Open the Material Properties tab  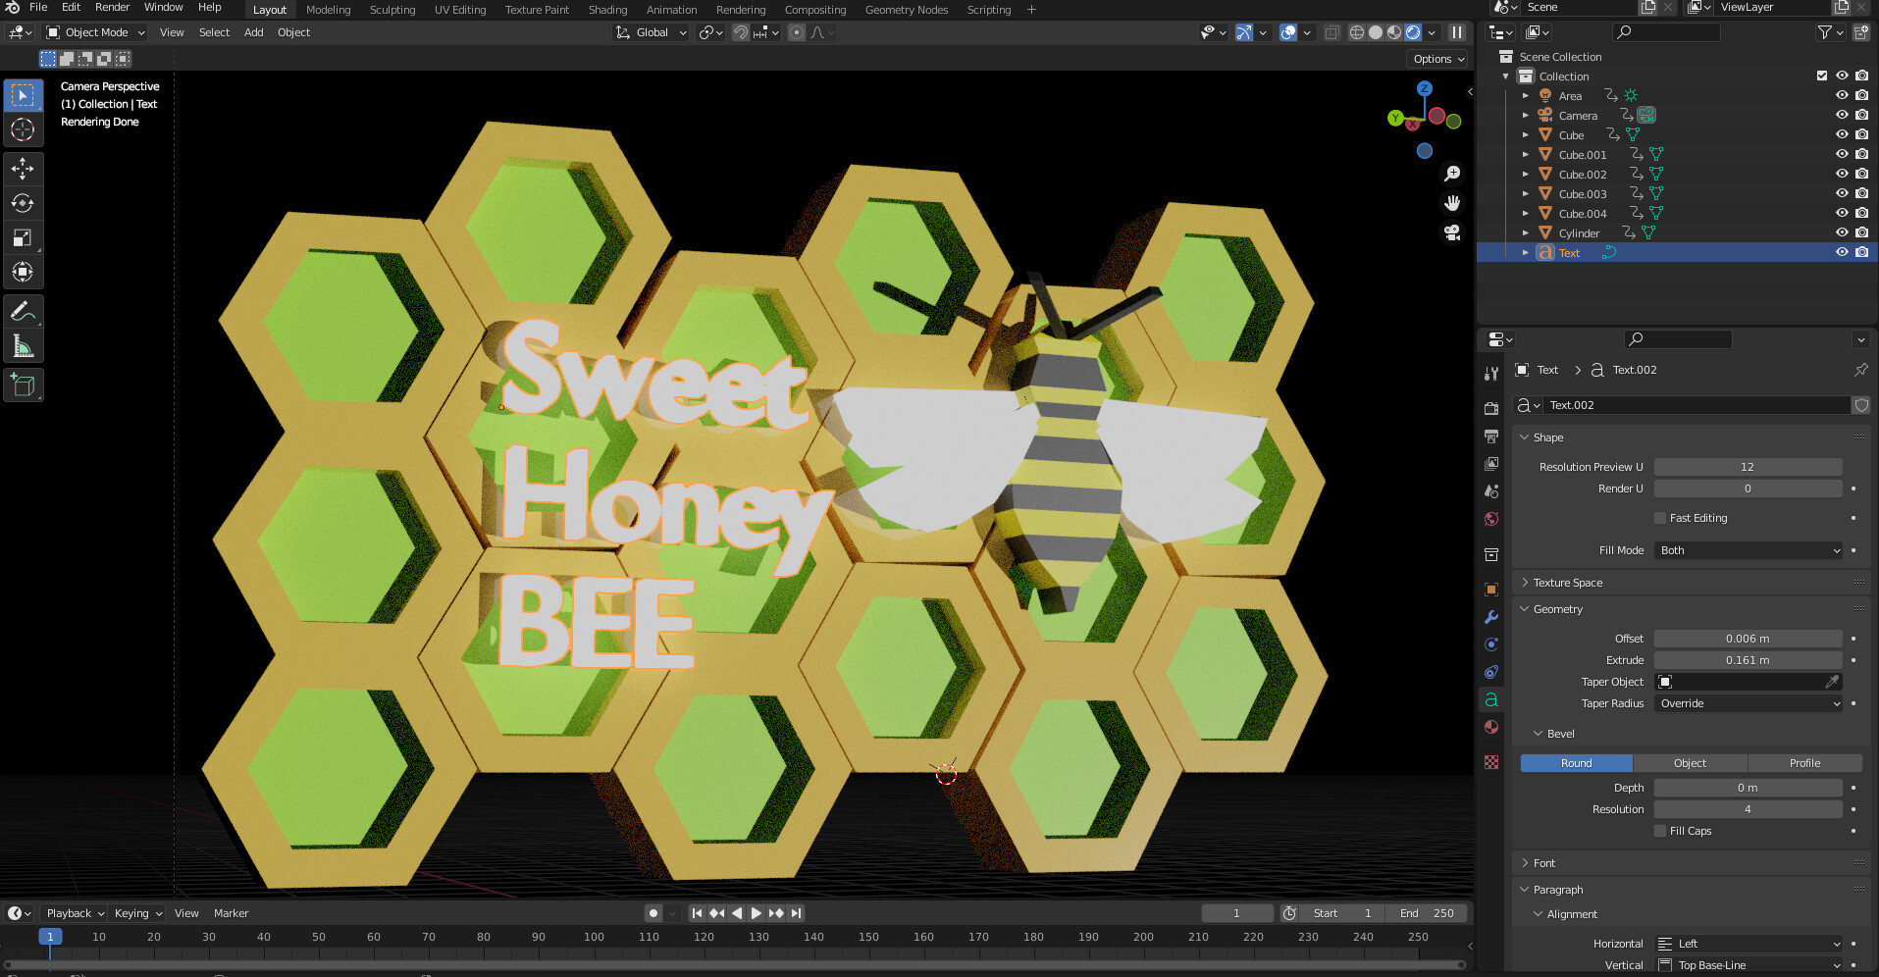point(1491,727)
